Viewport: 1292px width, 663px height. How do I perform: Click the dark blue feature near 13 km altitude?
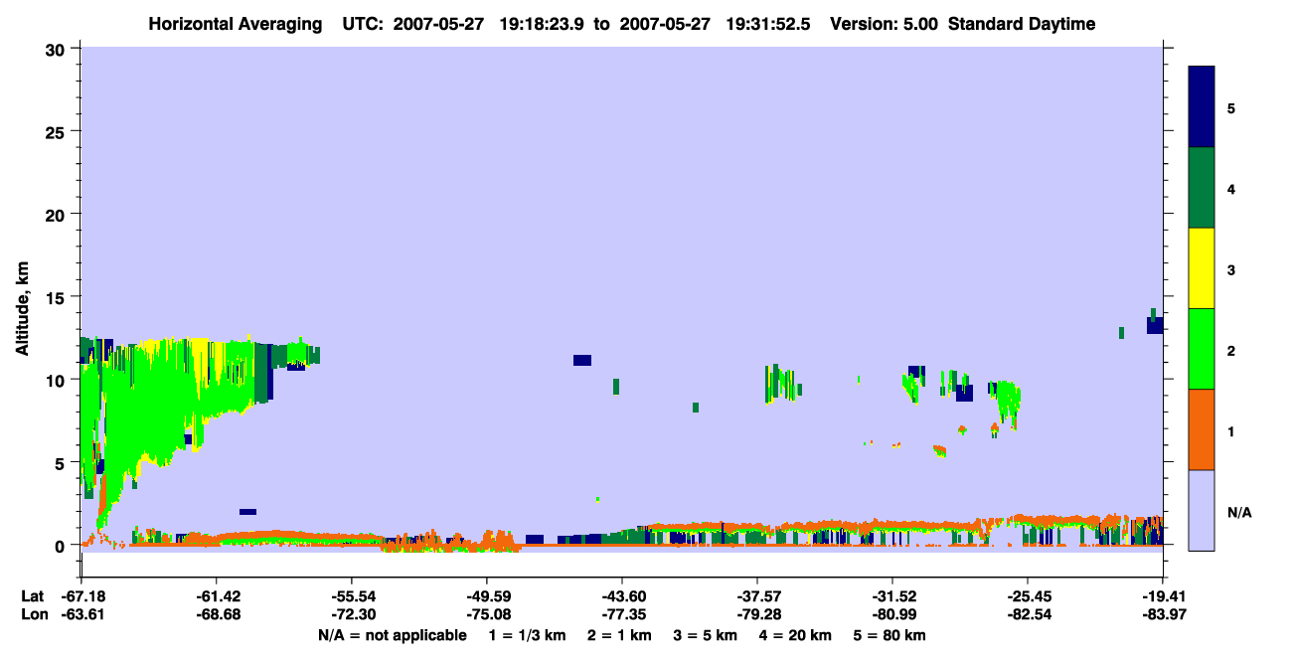click(1155, 325)
